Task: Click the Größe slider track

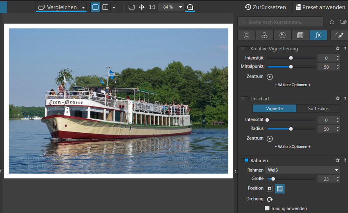Action: [291, 179]
